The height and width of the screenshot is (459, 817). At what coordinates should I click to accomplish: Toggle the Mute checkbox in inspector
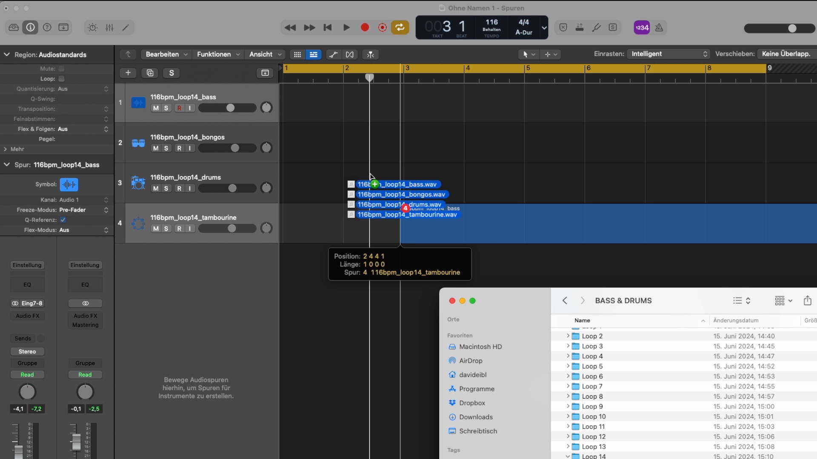coord(62,68)
